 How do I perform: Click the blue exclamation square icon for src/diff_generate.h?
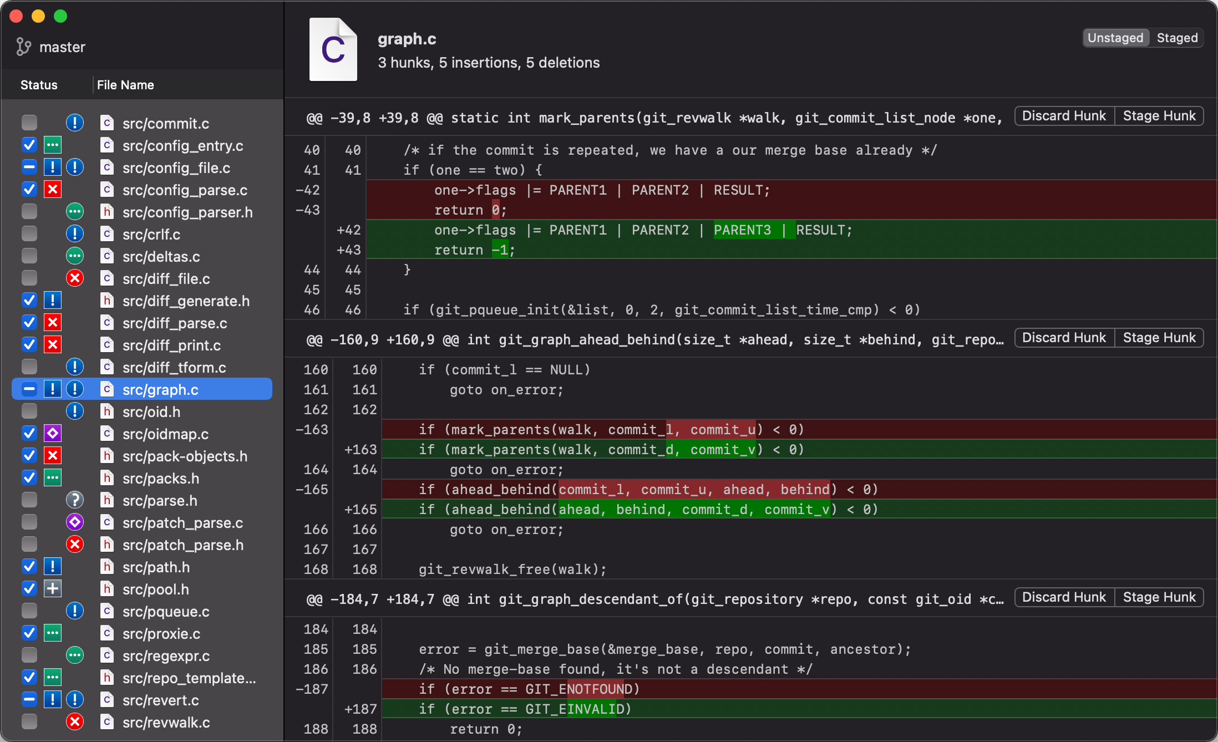point(53,301)
